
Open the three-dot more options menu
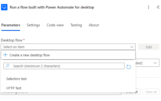click(149, 7)
